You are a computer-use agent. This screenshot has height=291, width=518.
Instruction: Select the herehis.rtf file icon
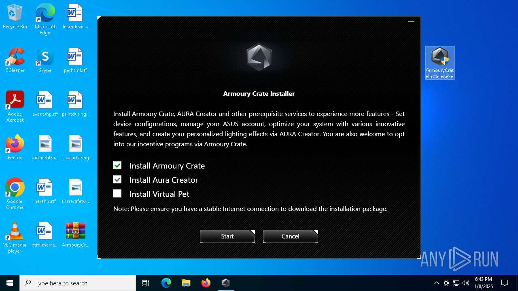tap(45, 192)
